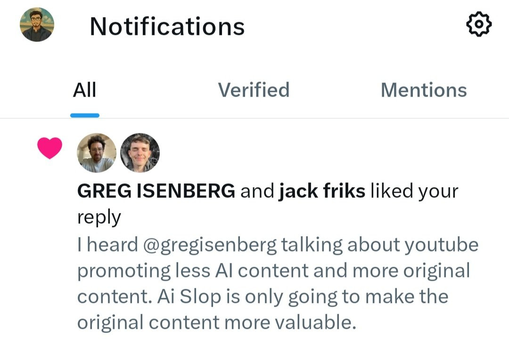Follow the @gregisenberg mention in the reply
The width and height of the screenshot is (509, 341).
pyautogui.click(x=210, y=245)
